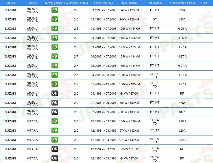Image resolution: width=213 pixels, height=163 pixels.
Task: Click the Pojemność silnika column header
Action: [76, 3]
